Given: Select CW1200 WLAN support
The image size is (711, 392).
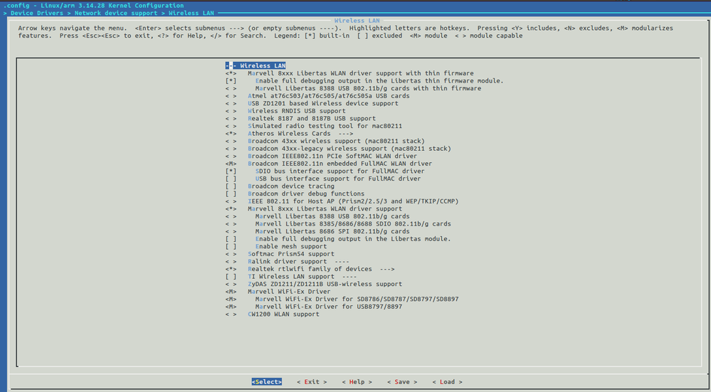Looking at the screenshot, I should (272, 314).
